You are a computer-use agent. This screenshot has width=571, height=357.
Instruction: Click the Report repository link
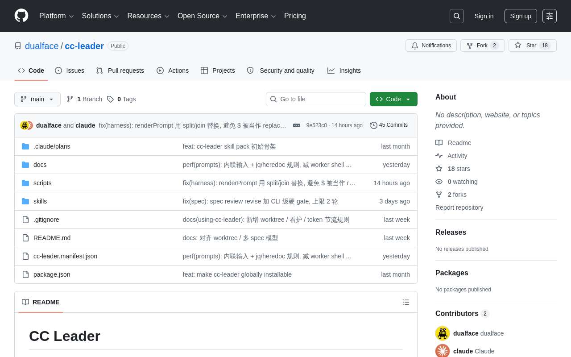coord(459,208)
